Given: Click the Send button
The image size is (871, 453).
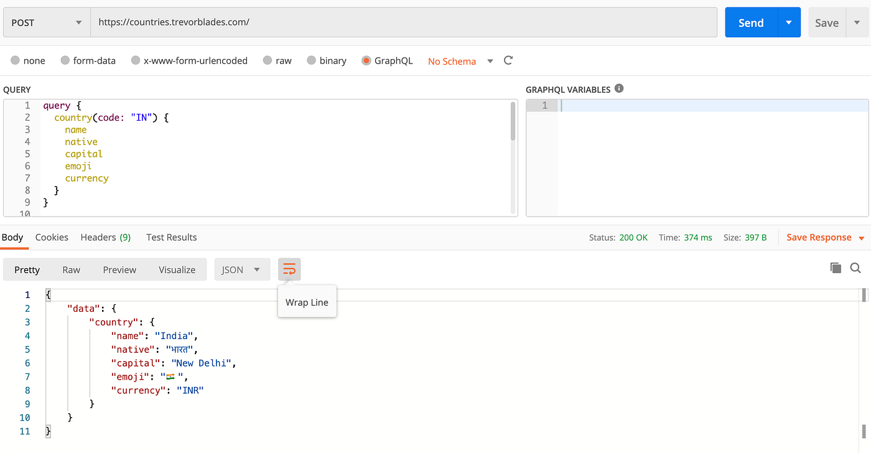Looking at the screenshot, I should 750,22.
